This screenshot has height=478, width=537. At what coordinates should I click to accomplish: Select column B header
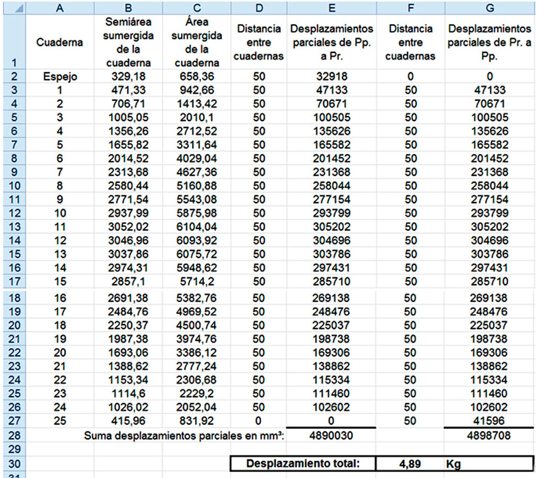click(128, 8)
